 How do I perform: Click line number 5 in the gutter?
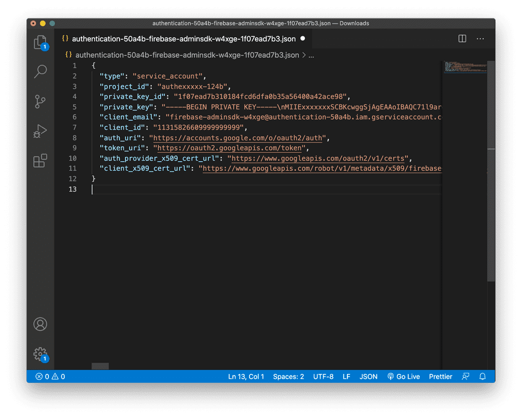(74, 107)
